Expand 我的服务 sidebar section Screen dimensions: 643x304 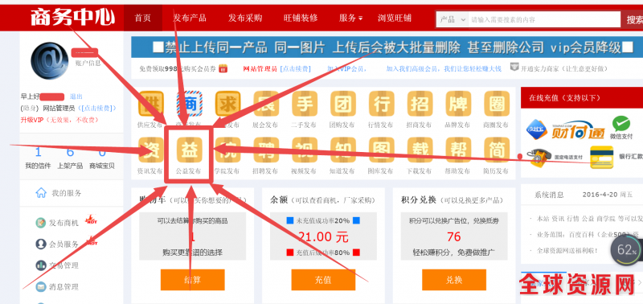pos(58,193)
